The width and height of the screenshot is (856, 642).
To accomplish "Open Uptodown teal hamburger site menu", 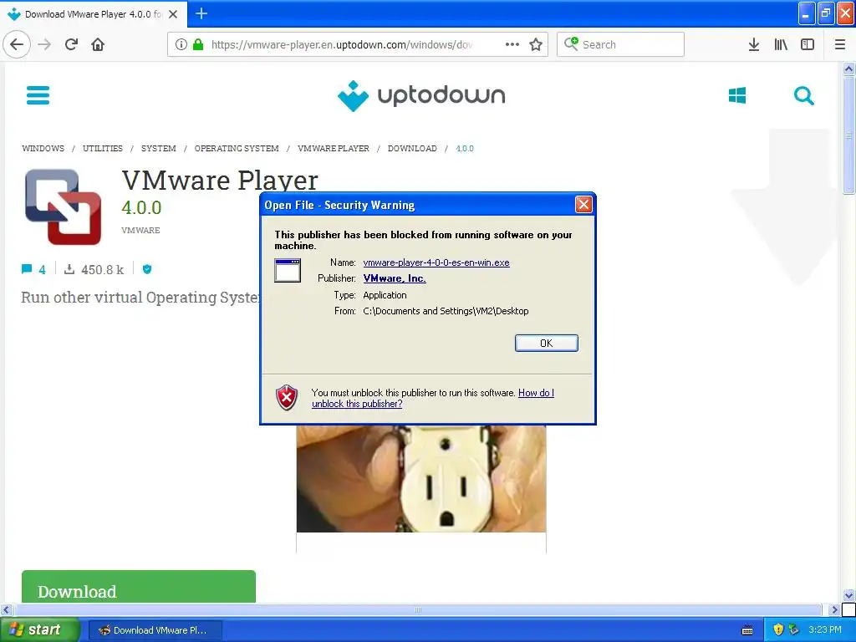I will [38, 95].
